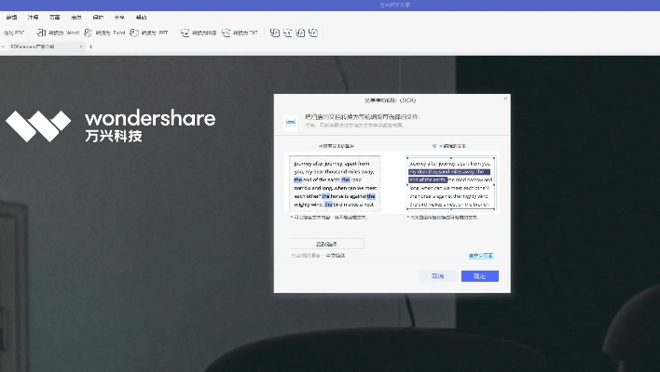Click the blue OK button in OCR dialog

pyautogui.click(x=479, y=276)
